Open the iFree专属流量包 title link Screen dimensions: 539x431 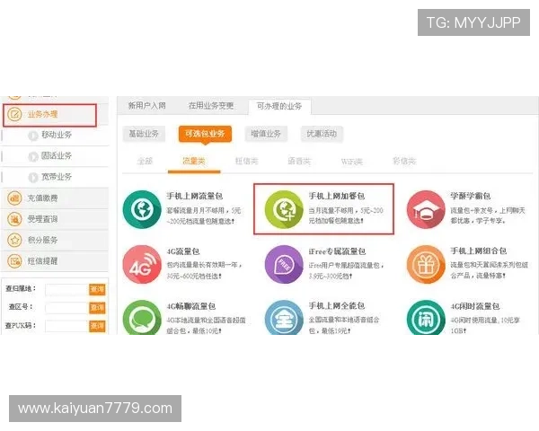point(337,251)
